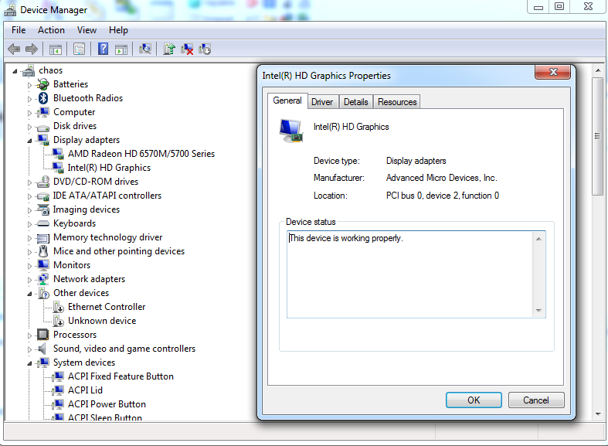
Task: Close the Intel HD Graphics Properties dialog
Action: pyautogui.click(x=553, y=72)
